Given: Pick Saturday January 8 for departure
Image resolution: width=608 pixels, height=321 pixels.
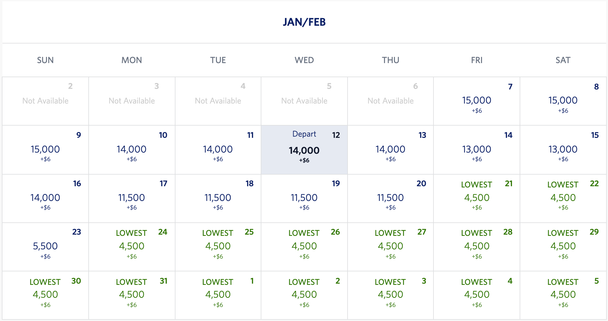Looking at the screenshot, I should 563,101.
